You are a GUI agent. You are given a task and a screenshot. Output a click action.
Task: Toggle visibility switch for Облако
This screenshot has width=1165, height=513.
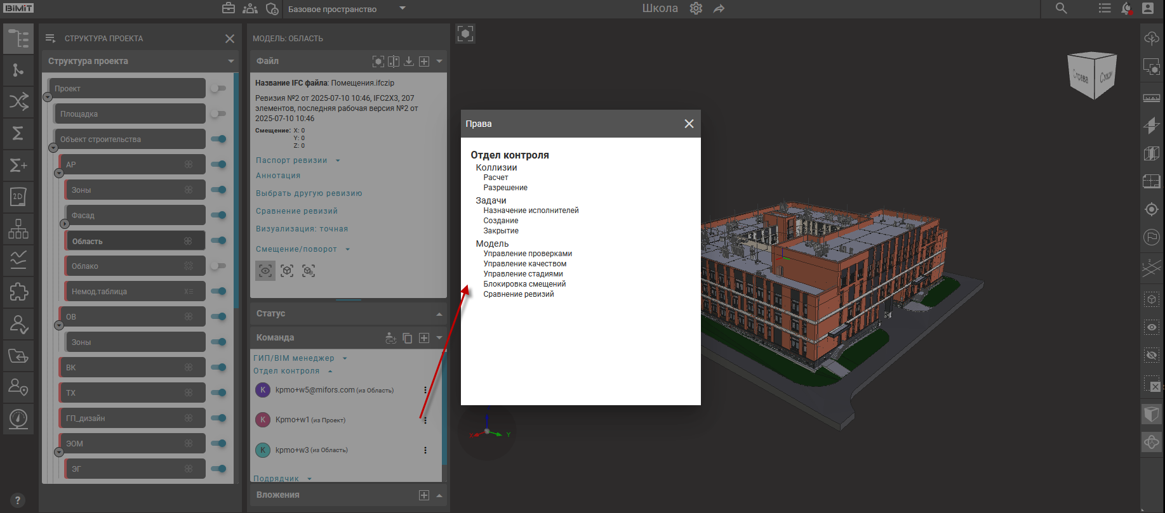tap(218, 266)
